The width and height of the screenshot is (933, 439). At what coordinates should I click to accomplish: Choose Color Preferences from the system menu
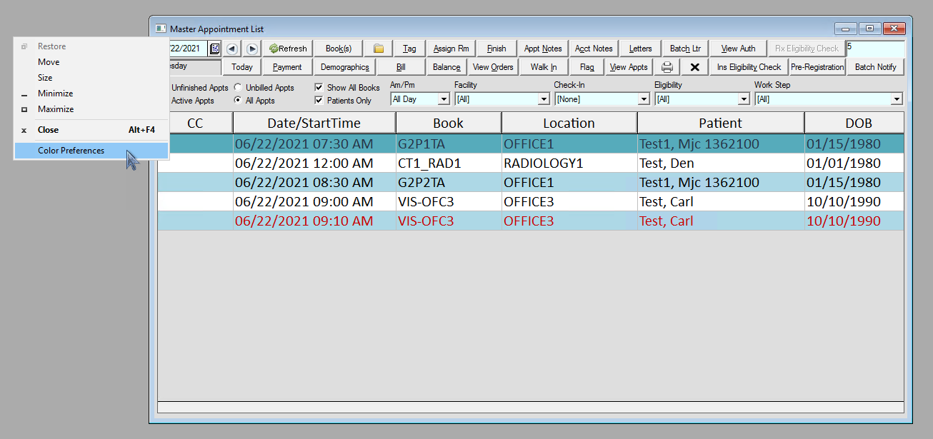[71, 151]
